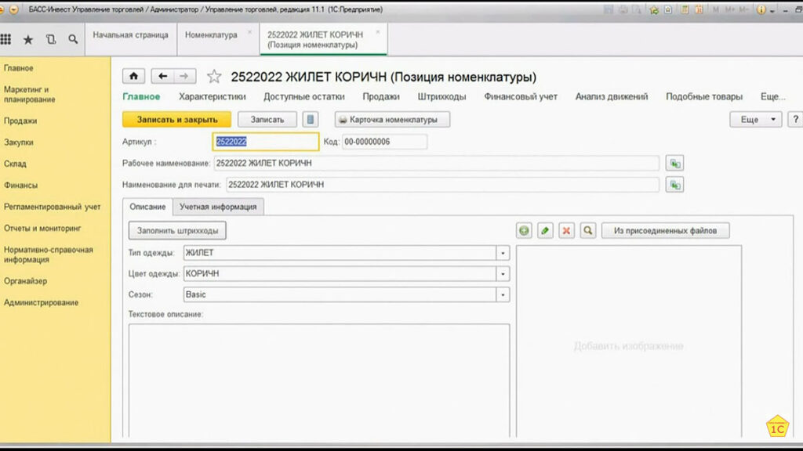
Task: Click Заполнить штрихкоды button
Action: pos(177,231)
